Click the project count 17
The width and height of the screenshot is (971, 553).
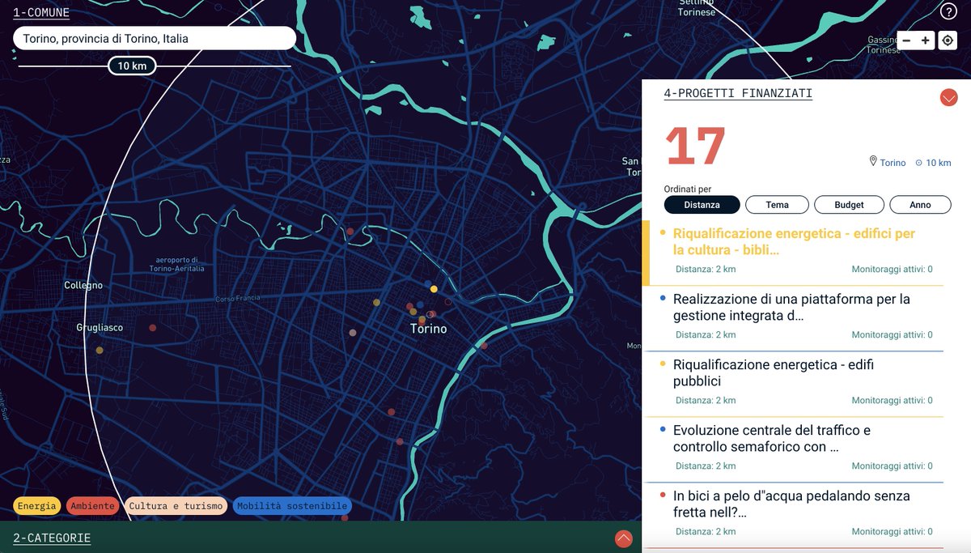695,147
